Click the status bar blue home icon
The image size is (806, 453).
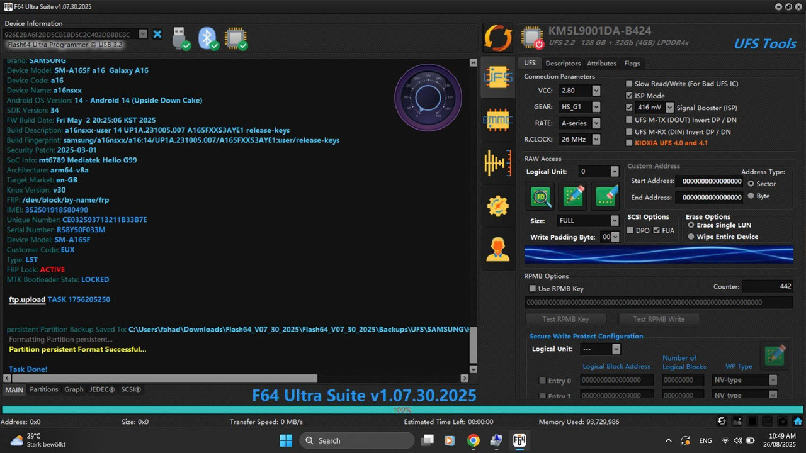[798, 422]
